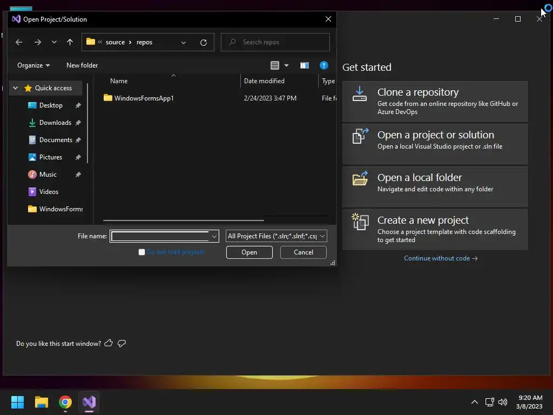Open File Explorer from the taskbar

pos(41,402)
